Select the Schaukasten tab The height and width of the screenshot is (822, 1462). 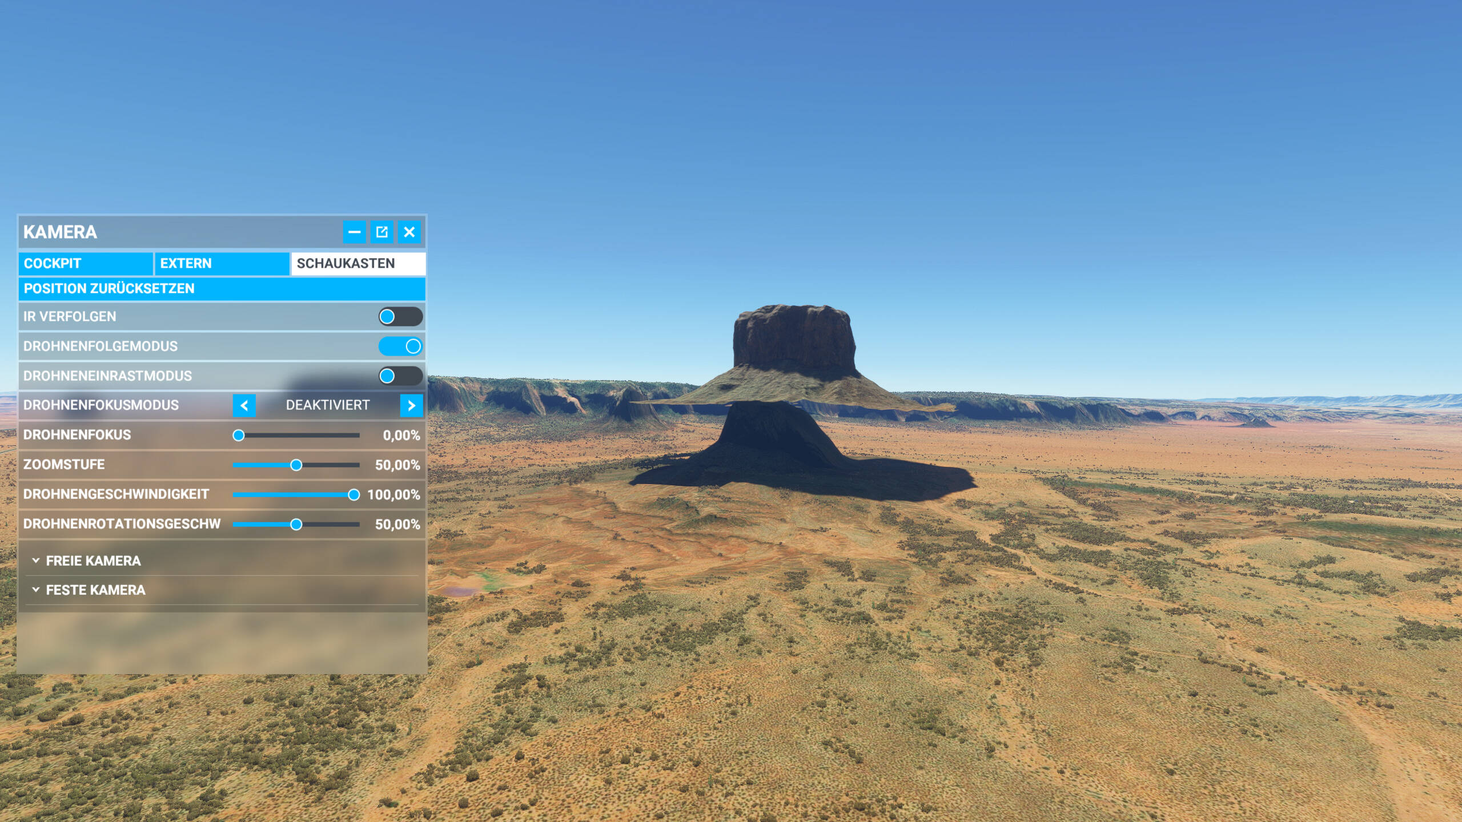(358, 263)
